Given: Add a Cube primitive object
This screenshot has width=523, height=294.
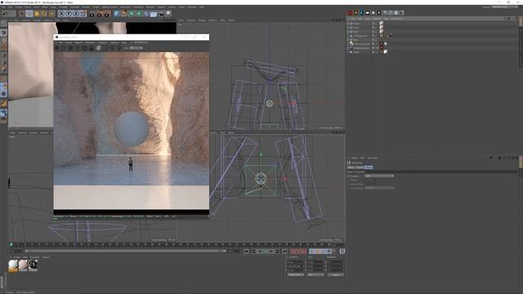Looking at the screenshot, I should pos(116,14).
